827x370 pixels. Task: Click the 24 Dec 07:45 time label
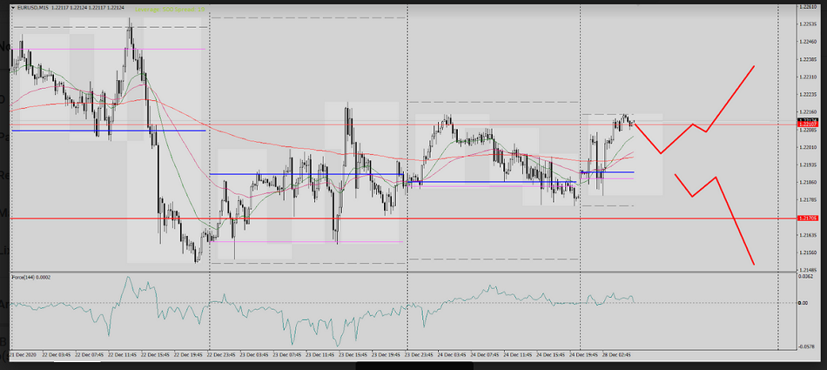[484, 355]
